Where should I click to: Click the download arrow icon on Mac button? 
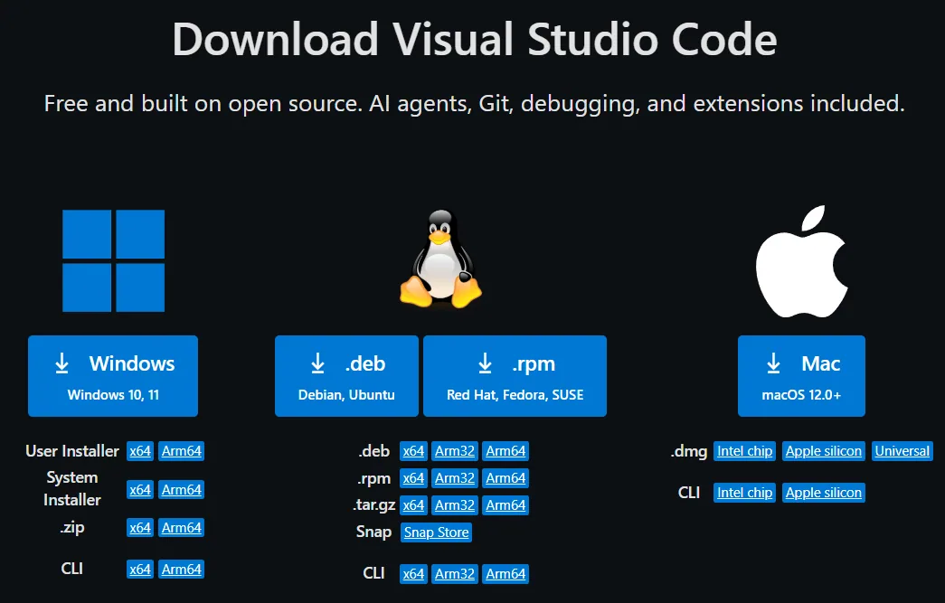[773, 363]
